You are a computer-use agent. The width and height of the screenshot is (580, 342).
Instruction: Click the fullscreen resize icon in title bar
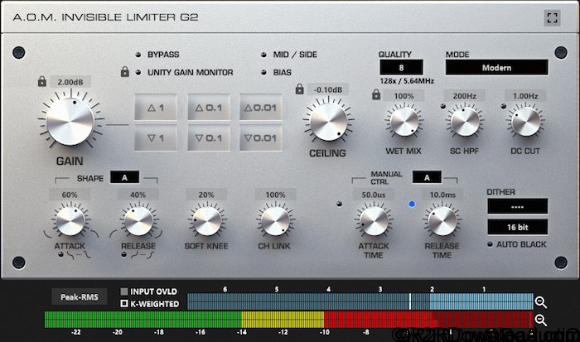[553, 17]
